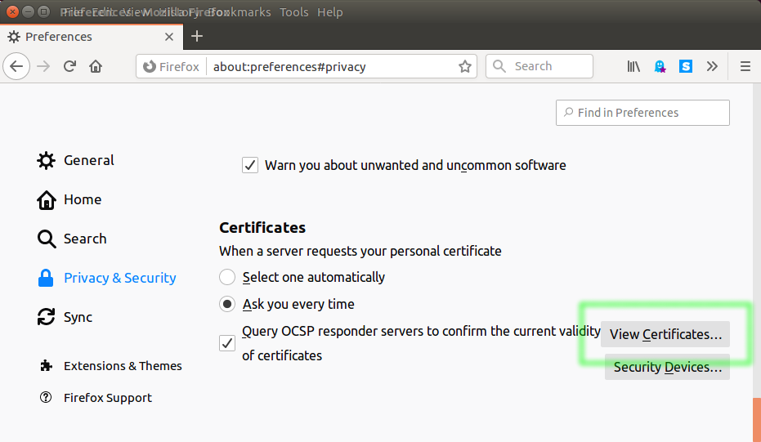This screenshot has width=761, height=442.
Task: Click the Find in Preferences field
Action: 642,113
